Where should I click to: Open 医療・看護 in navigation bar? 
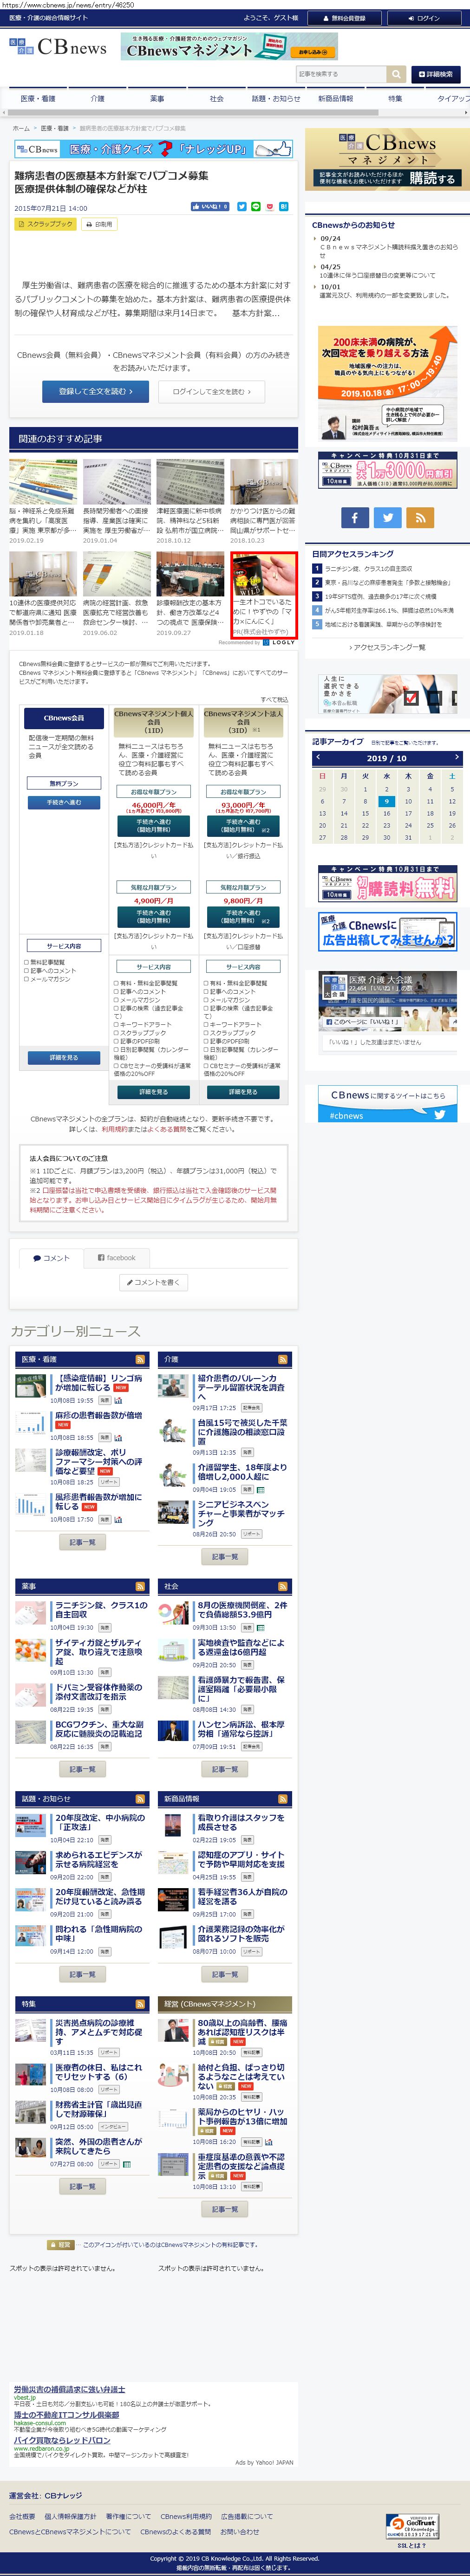(x=38, y=99)
